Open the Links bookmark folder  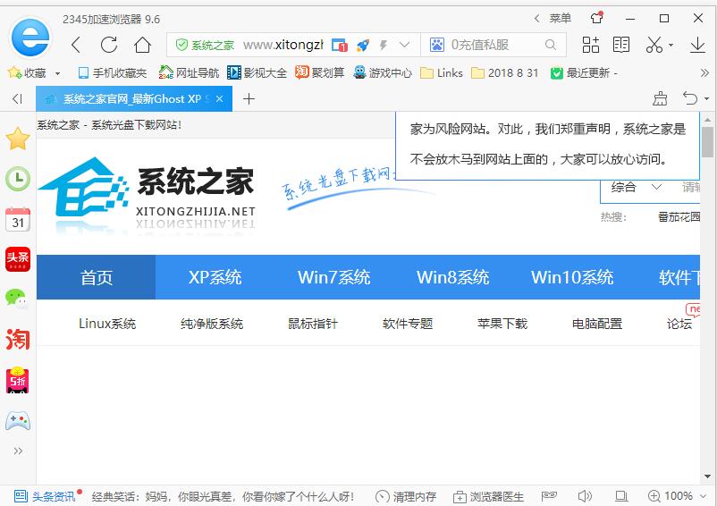[442, 72]
